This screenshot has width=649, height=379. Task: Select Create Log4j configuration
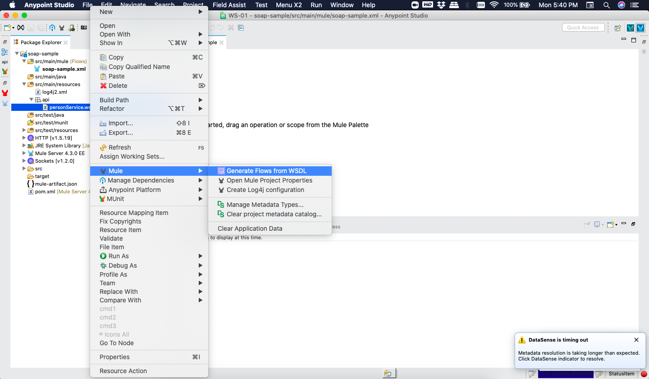[270, 190]
